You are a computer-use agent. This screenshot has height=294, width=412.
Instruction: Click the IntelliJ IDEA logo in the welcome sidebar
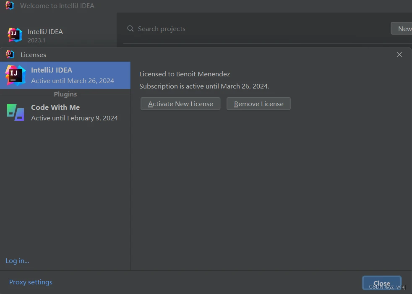[x=15, y=35]
